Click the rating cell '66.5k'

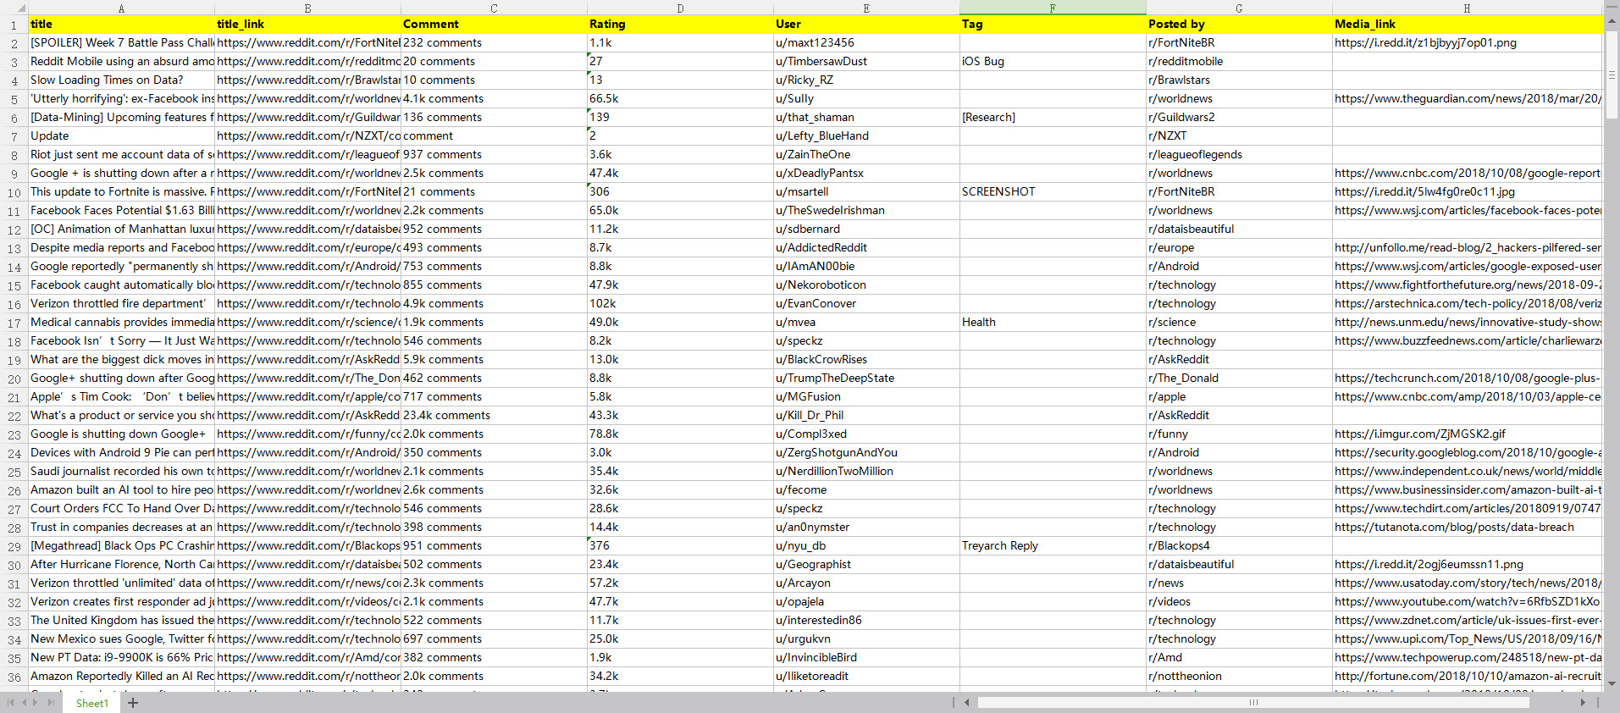pos(680,98)
